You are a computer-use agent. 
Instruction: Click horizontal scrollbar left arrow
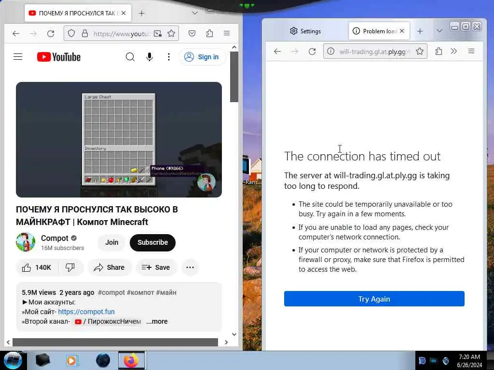point(8,342)
